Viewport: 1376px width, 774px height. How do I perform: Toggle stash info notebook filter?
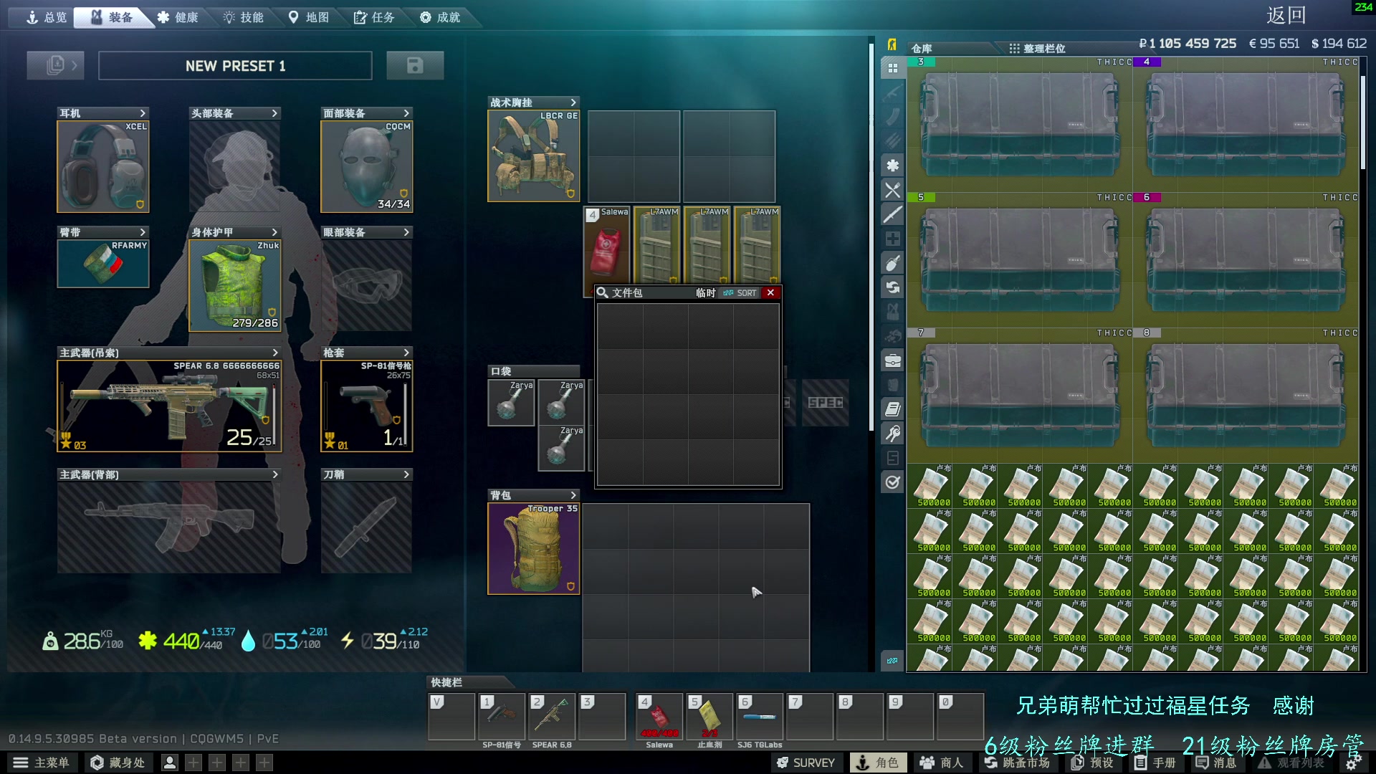pos(892,409)
